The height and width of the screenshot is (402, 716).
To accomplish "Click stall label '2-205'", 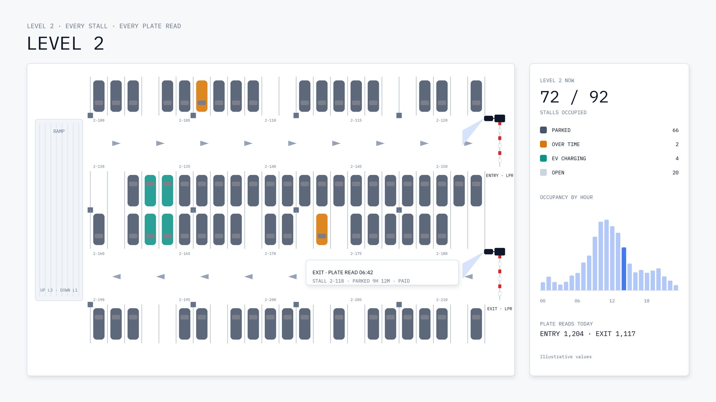I will pyautogui.click(x=356, y=300).
